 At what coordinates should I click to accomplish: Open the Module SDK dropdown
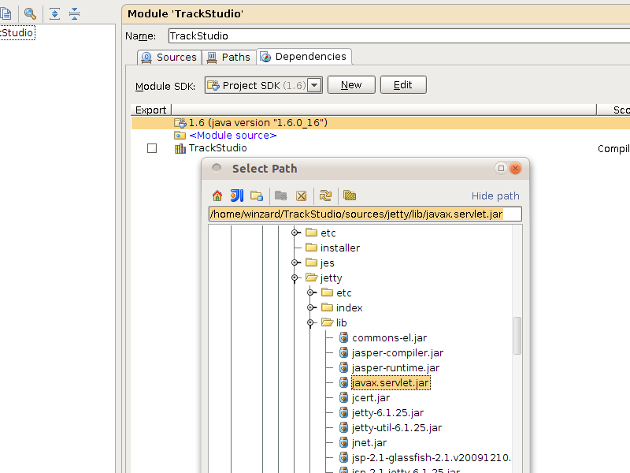tap(314, 85)
